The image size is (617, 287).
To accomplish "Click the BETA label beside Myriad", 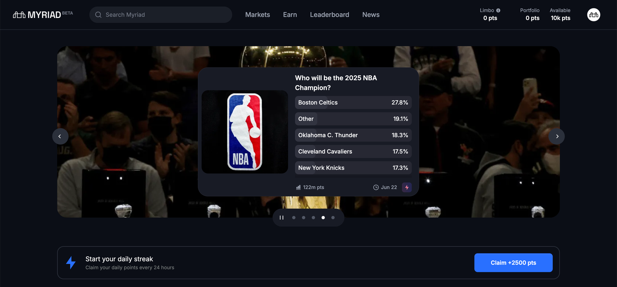I will [68, 13].
